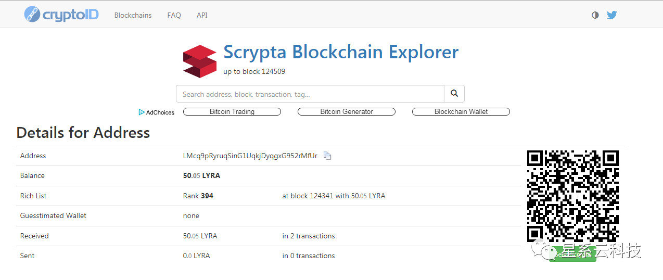Click the red Scrypta logo
663x280 pixels.
coord(199,61)
